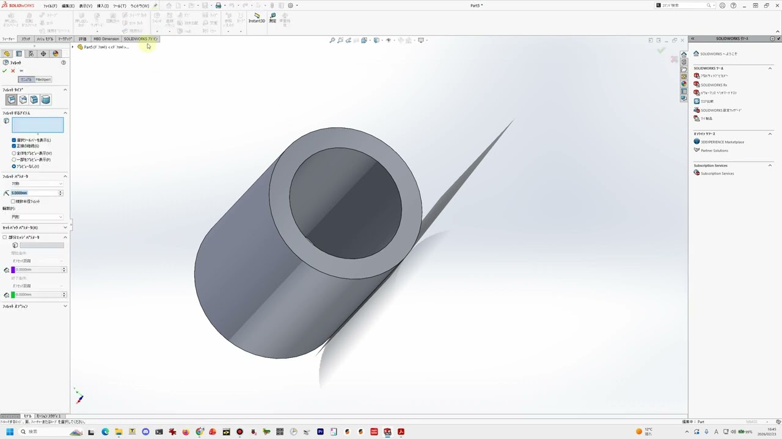
Task: Accept the fillet with green checkmark
Action: point(5,71)
